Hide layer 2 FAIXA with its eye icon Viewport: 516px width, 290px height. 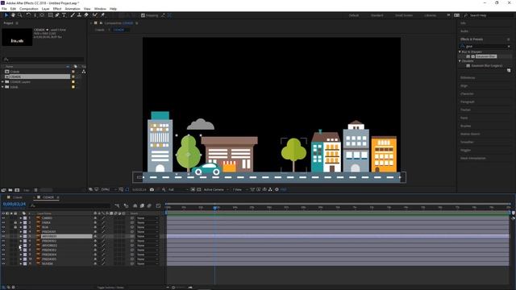coord(3,222)
